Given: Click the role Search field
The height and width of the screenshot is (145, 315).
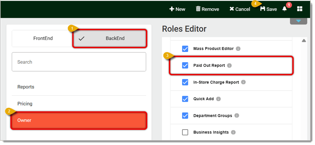Looking at the screenshot, I should click(x=79, y=62).
